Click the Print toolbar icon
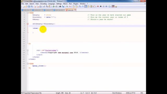Viewport: 167px width, 94px height. pyautogui.click(x=40, y=7)
